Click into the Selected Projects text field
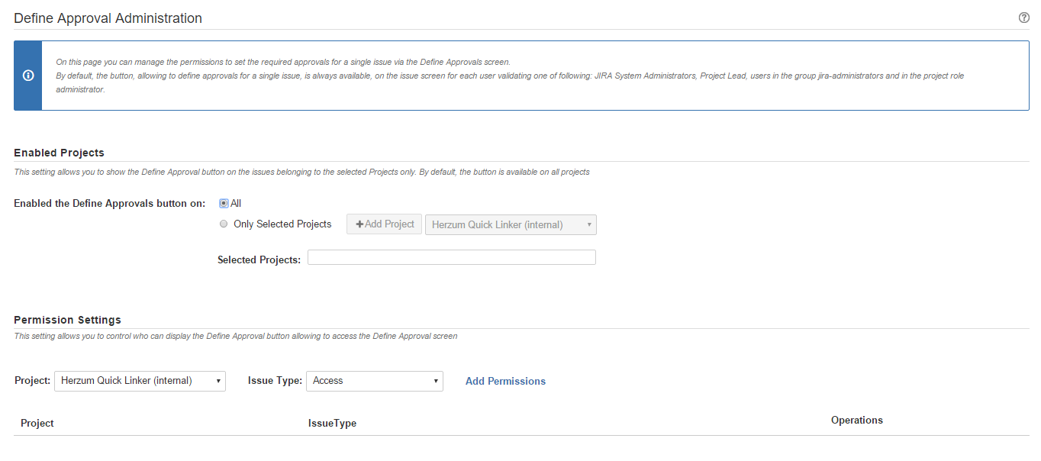Screen dimensions: 1041x461 tap(451, 257)
